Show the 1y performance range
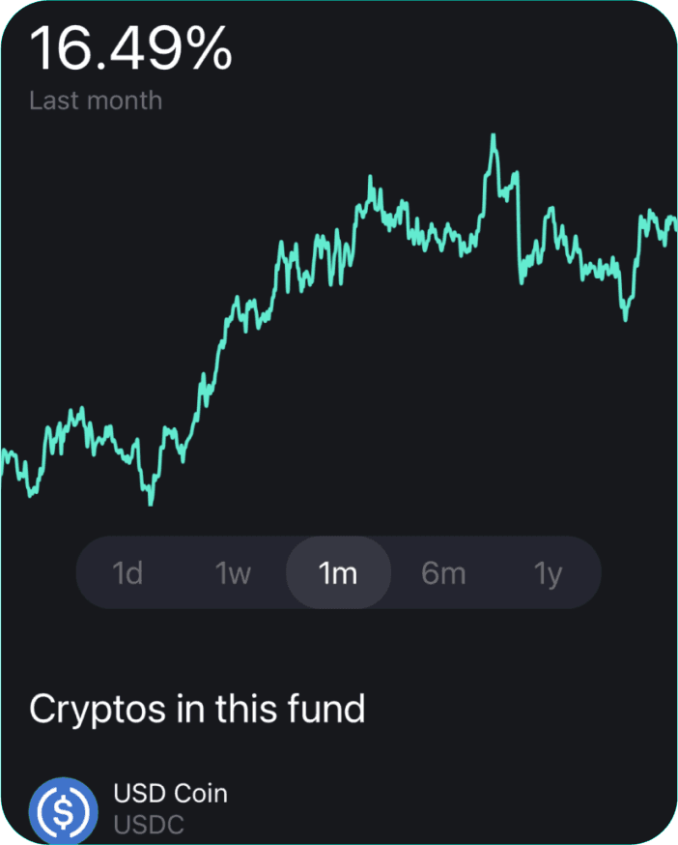The height and width of the screenshot is (845, 678). pos(548,572)
